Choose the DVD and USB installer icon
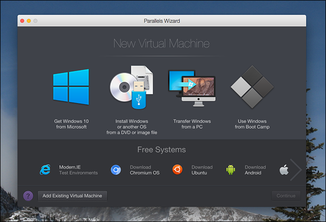326x222 pixels. [x=131, y=87]
